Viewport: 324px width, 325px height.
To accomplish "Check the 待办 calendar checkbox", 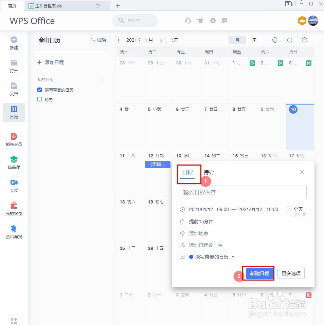I will pyautogui.click(x=40, y=99).
